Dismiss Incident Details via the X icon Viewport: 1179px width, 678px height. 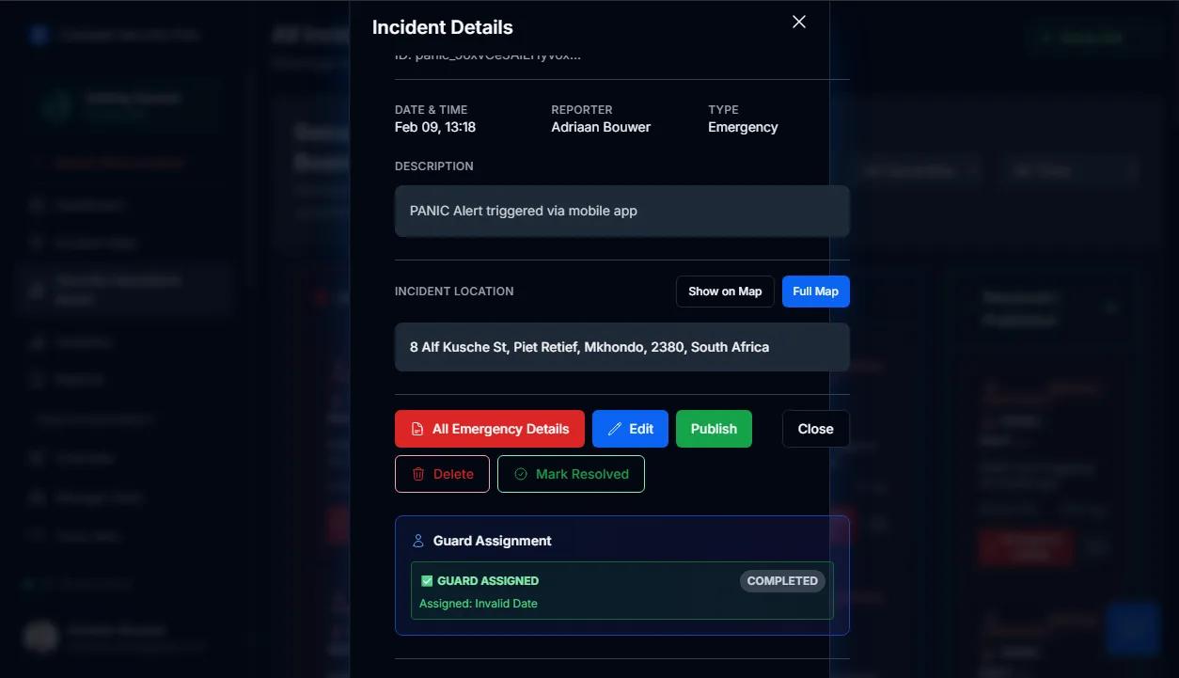[798, 21]
